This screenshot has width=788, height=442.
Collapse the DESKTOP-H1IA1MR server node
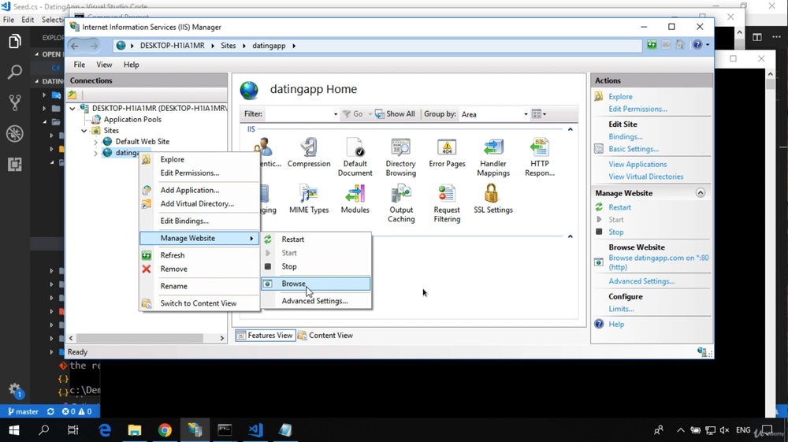point(72,109)
